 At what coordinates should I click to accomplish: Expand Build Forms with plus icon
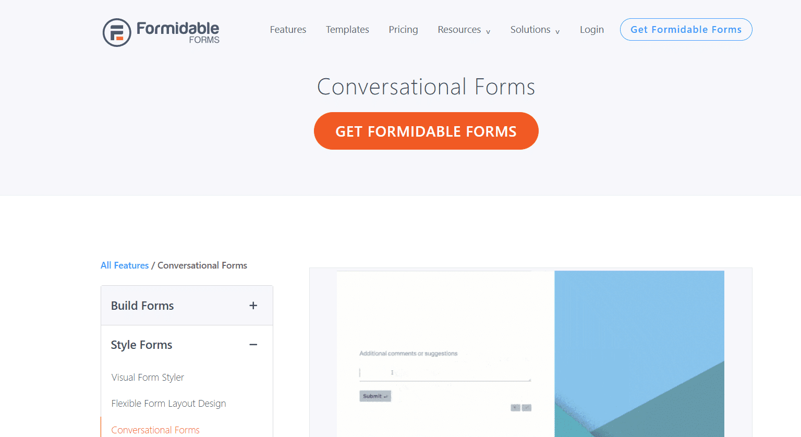253,306
